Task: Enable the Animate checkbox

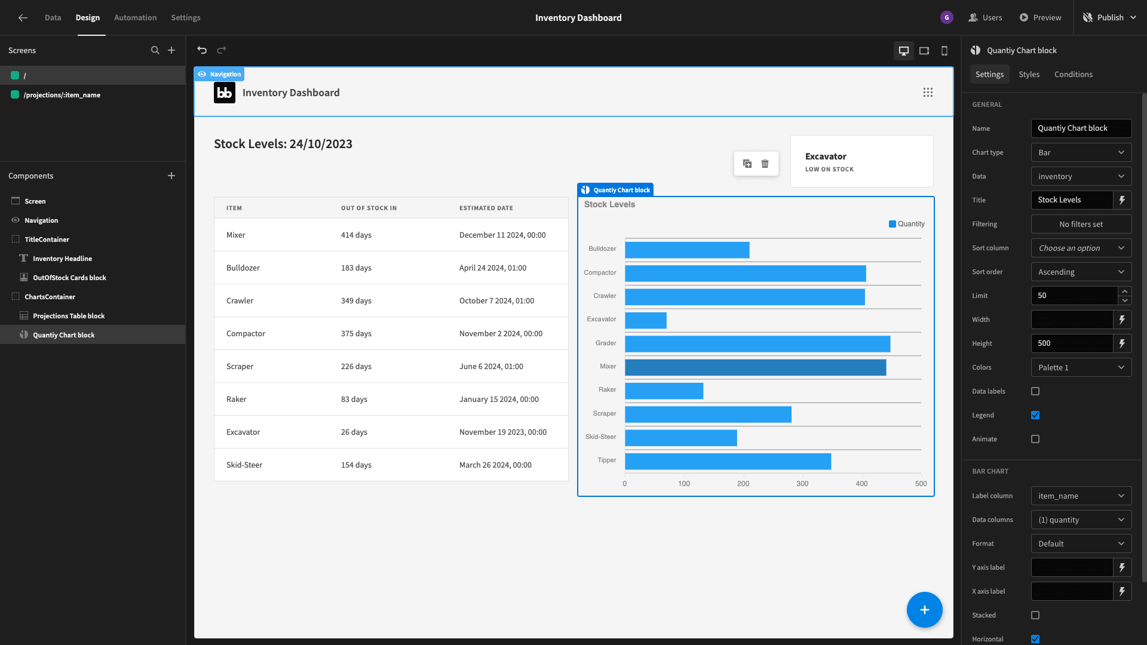Action: click(x=1035, y=439)
